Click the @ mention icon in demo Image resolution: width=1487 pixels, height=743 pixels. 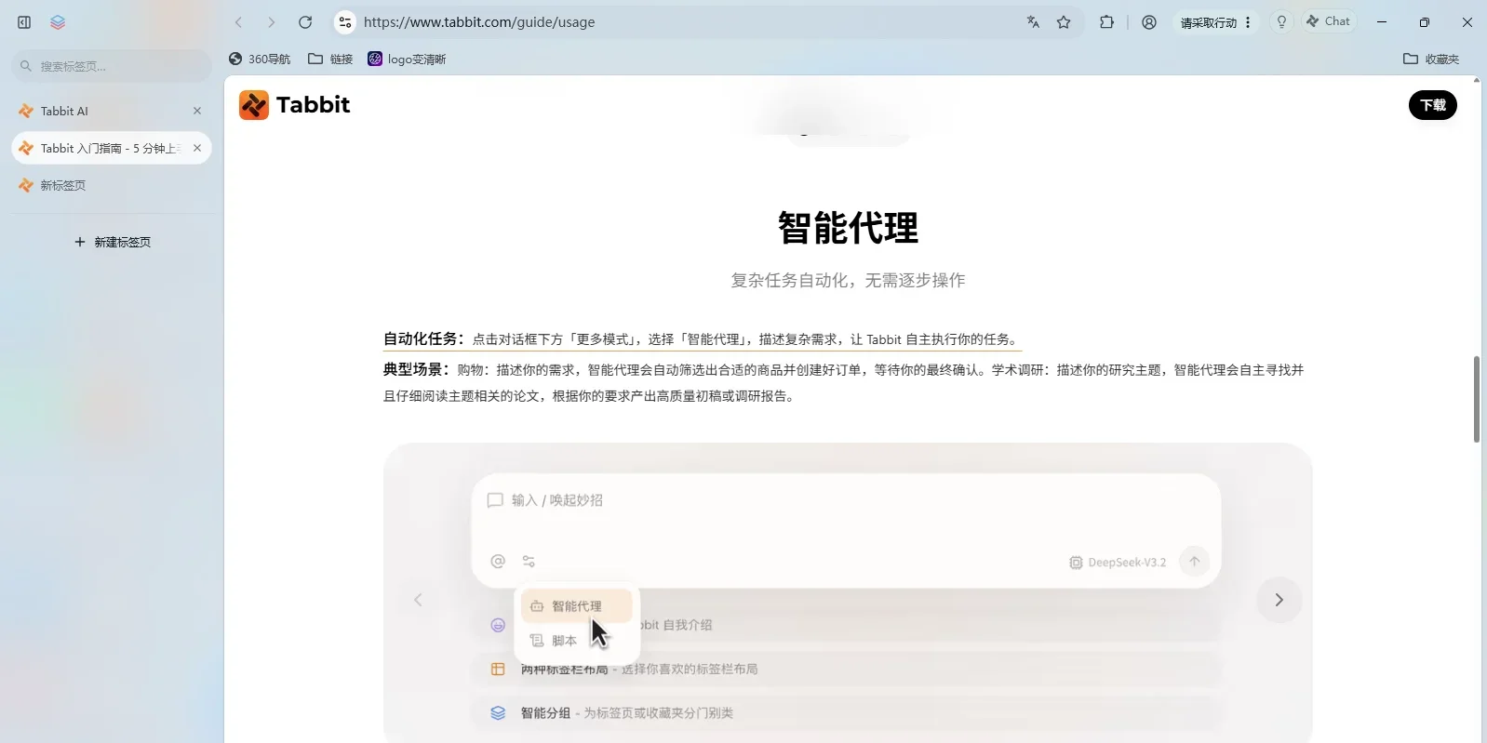pos(498,561)
